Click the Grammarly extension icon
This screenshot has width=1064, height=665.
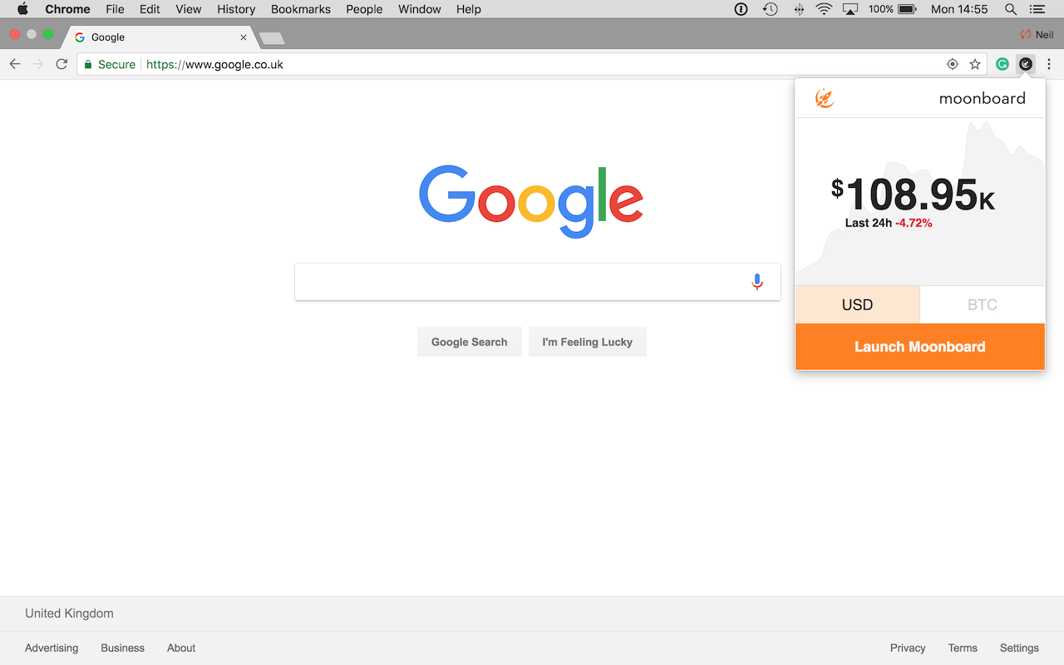click(1002, 64)
